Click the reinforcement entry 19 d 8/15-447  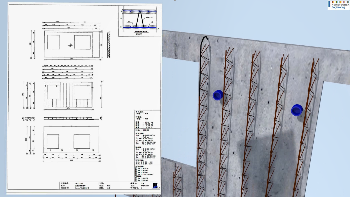[148, 144]
